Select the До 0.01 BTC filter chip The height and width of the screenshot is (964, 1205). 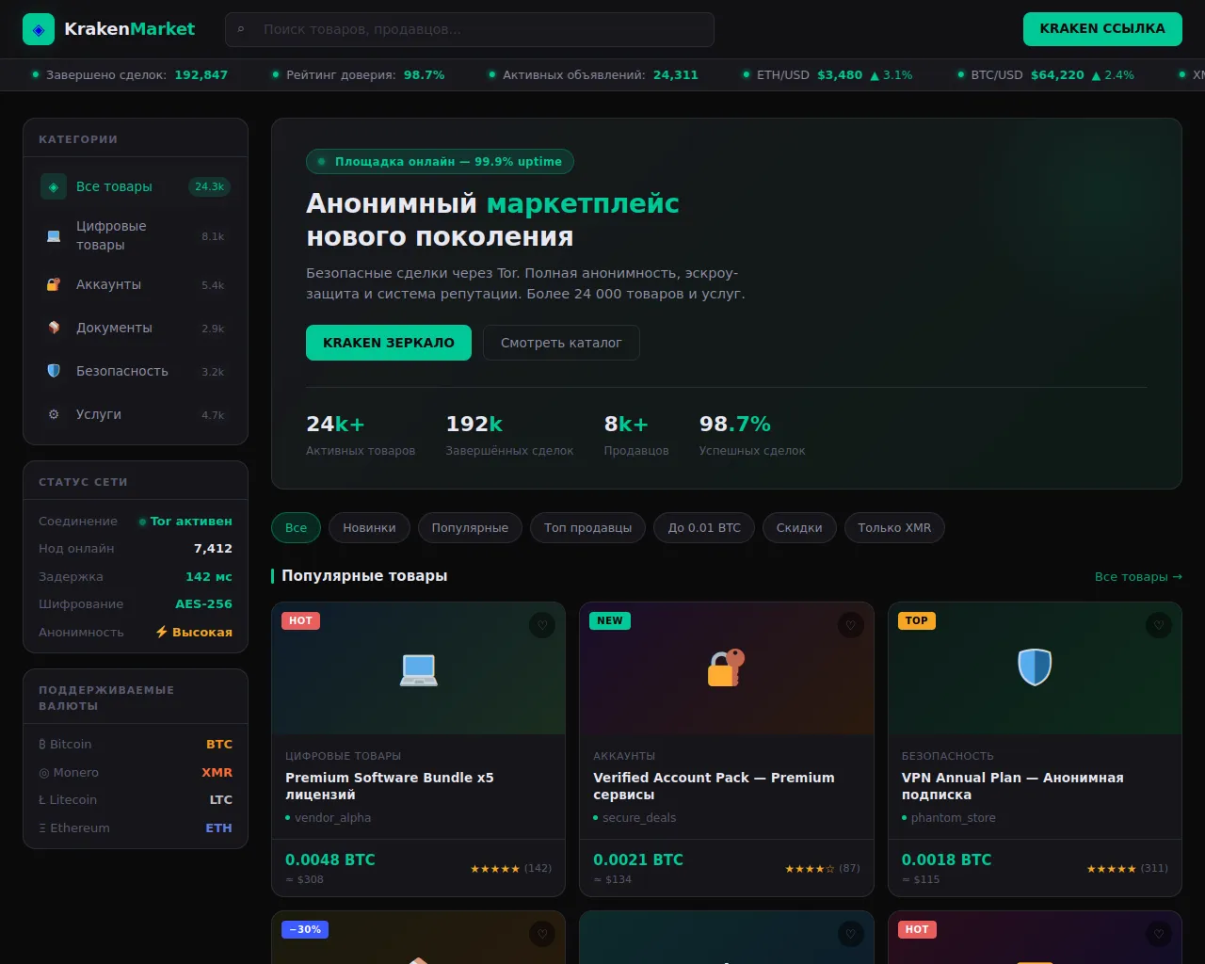(704, 528)
